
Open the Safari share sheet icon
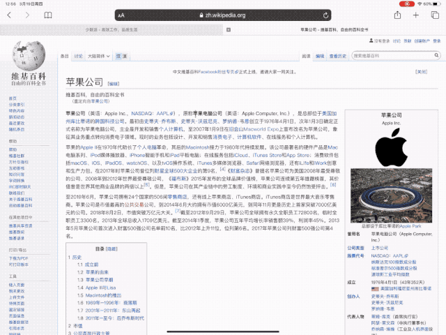[x=397, y=15]
